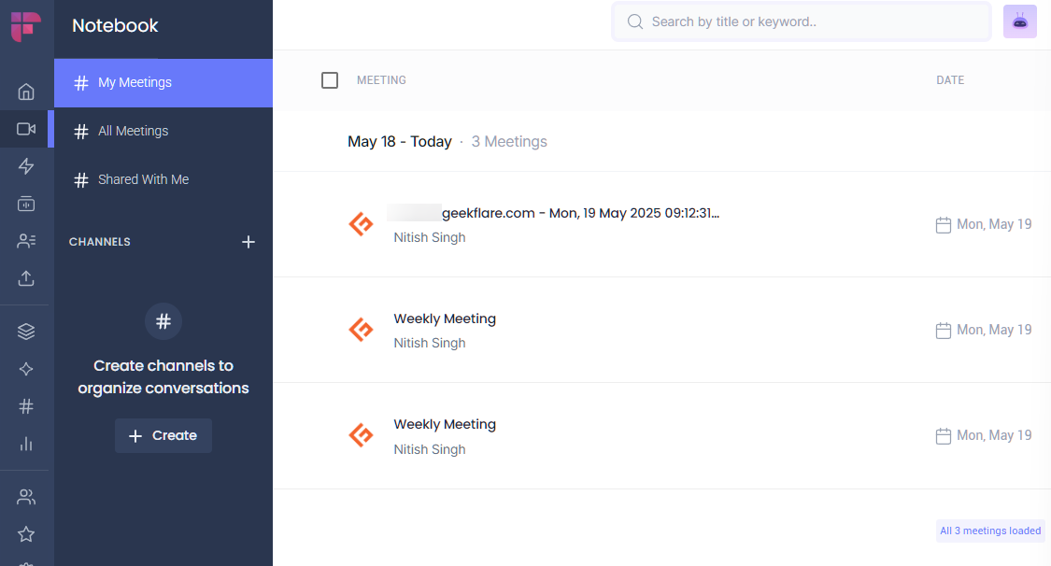The height and width of the screenshot is (566, 1051).
Task: Open the stacked layers sidebar icon
Action: pyautogui.click(x=26, y=332)
